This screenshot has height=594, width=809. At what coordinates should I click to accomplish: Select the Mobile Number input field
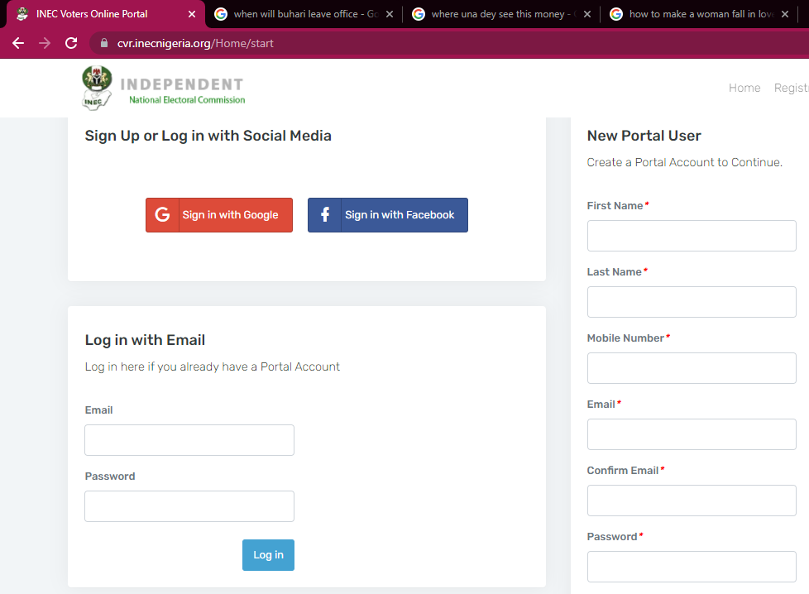[x=692, y=368]
